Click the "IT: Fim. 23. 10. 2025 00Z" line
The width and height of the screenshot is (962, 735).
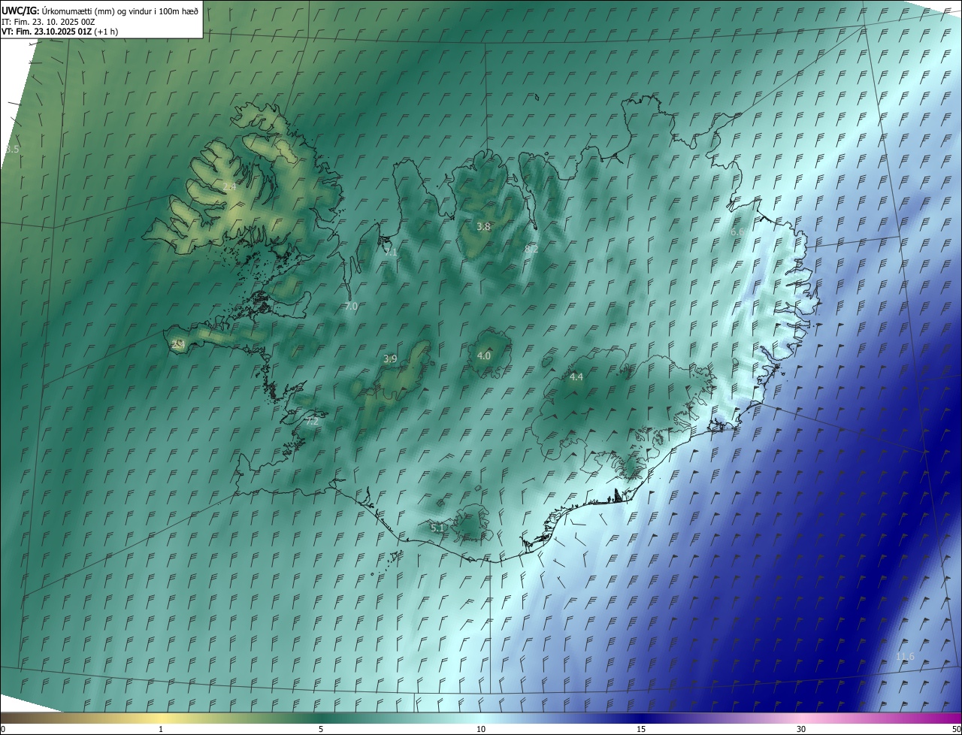tap(47, 22)
